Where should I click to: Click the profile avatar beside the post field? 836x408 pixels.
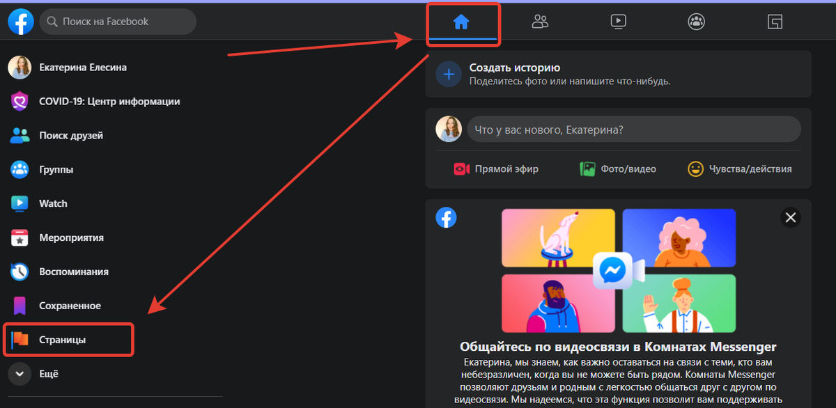pyautogui.click(x=449, y=130)
